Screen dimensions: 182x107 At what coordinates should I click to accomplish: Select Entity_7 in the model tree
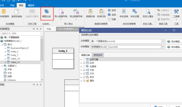(x=14, y=55)
